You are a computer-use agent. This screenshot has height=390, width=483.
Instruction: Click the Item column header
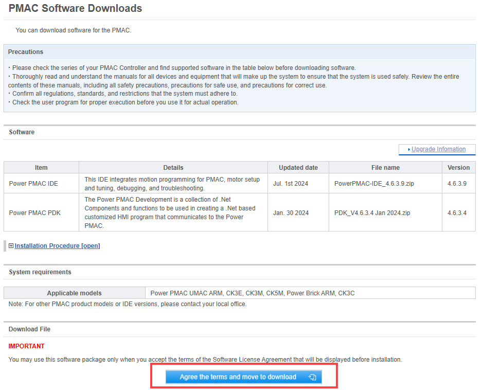click(x=41, y=168)
